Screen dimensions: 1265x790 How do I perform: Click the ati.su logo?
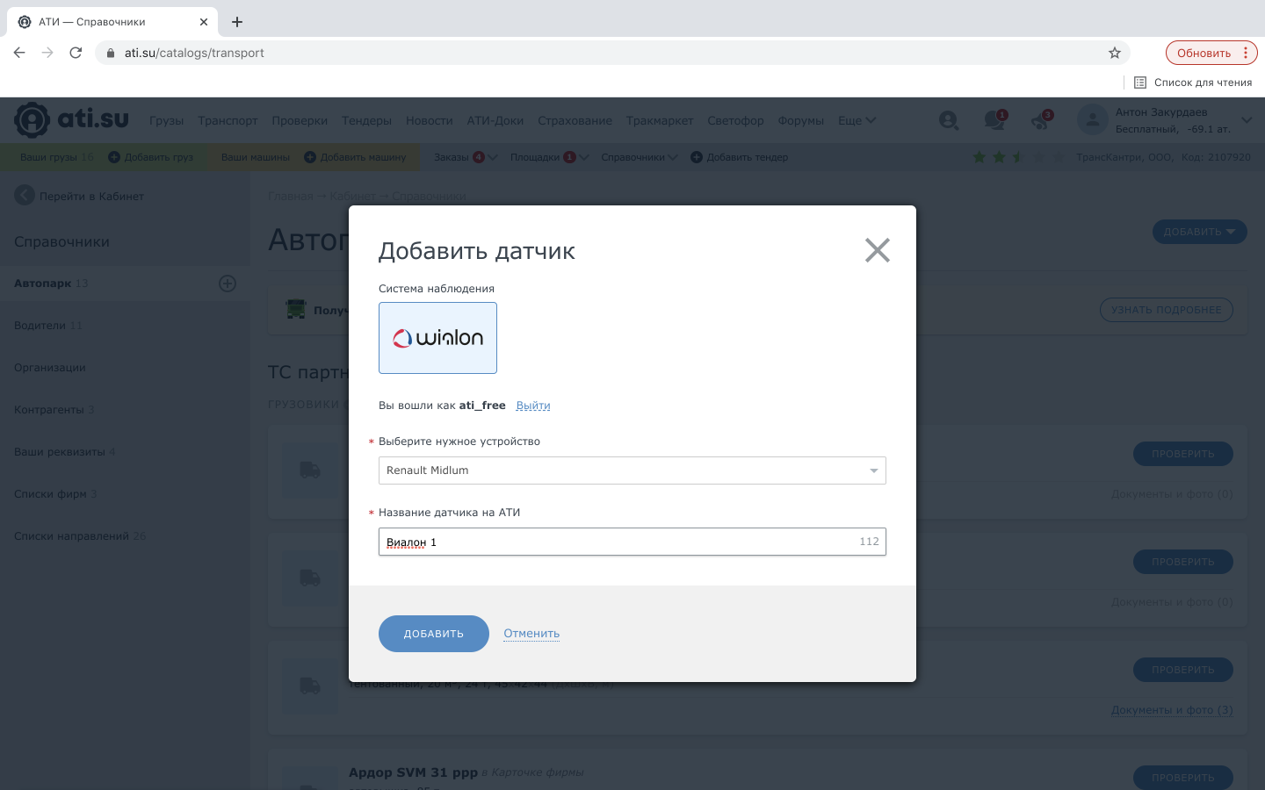click(x=71, y=120)
